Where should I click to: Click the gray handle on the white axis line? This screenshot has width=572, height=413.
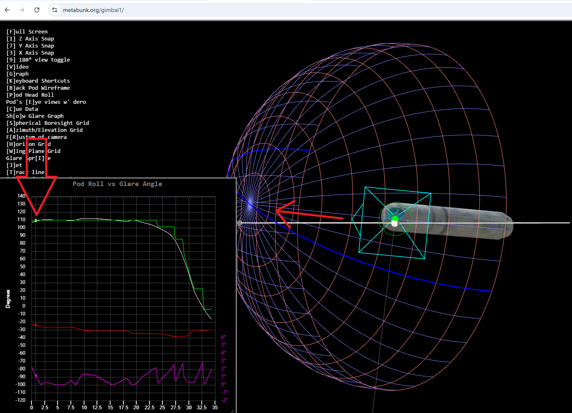[239, 222]
